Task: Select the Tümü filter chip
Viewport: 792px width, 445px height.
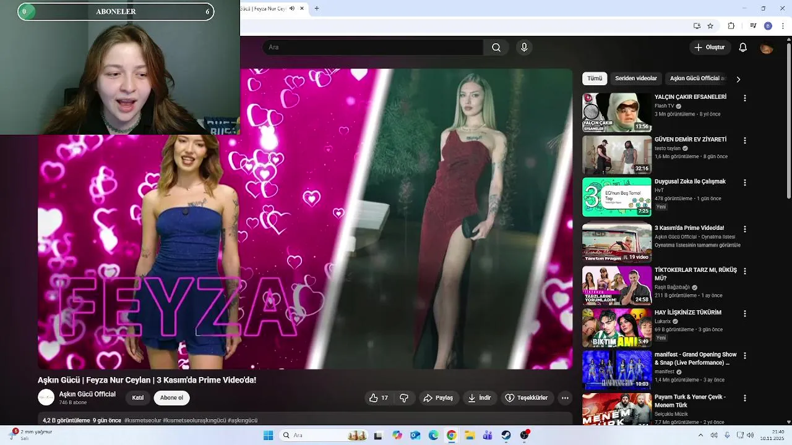Action: pyautogui.click(x=595, y=78)
